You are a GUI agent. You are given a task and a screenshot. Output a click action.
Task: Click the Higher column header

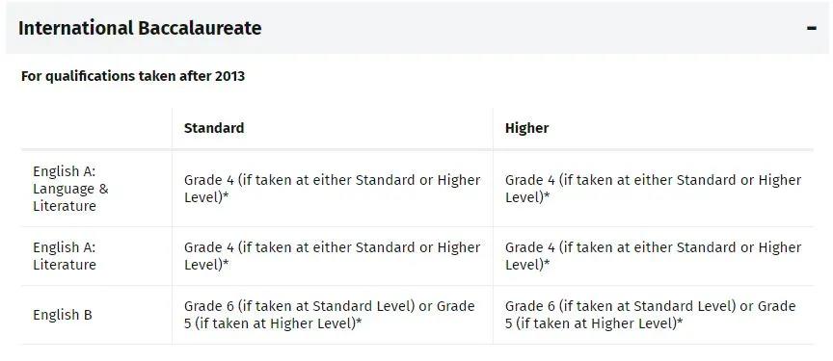526,128
